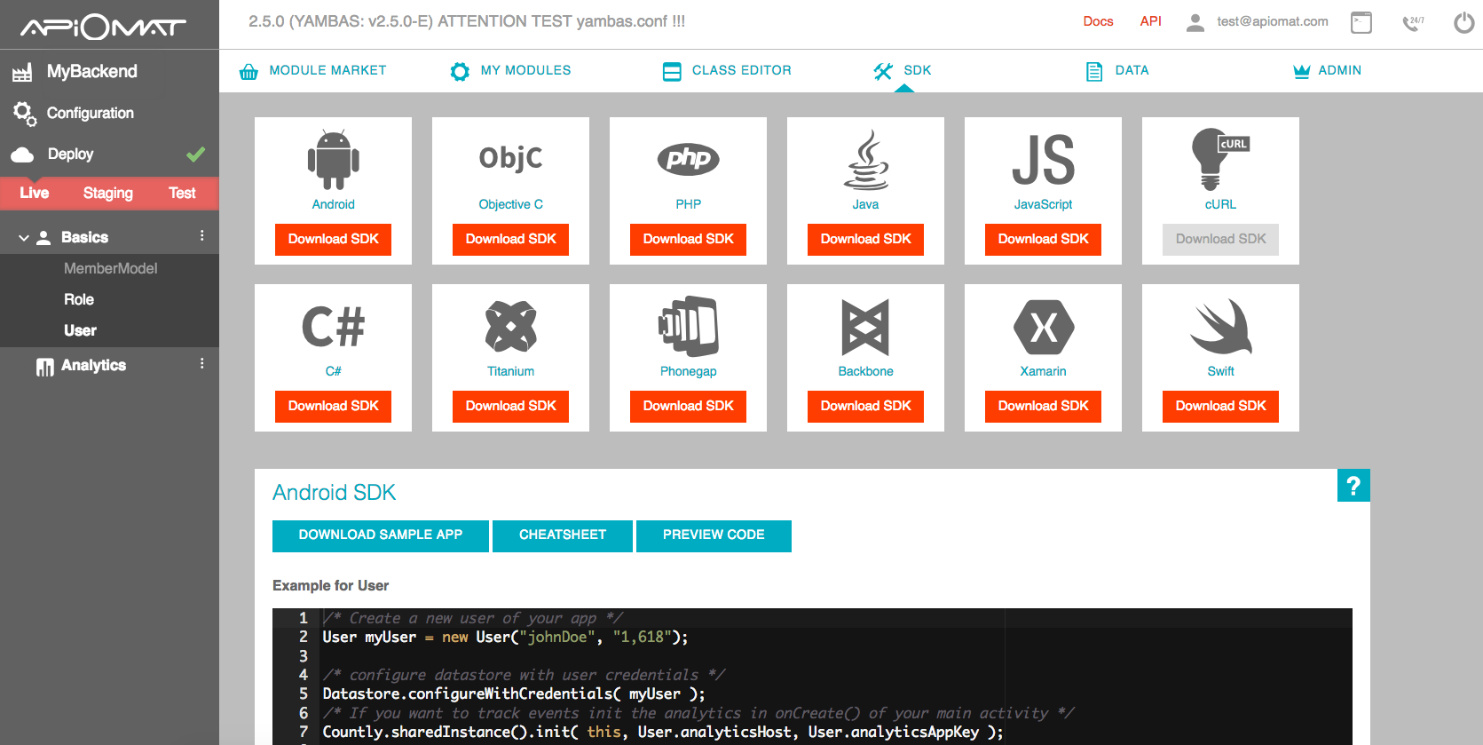Click the Titanium logo icon
This screenshot has width=1483, height=745.
click(x=510, y=326)
